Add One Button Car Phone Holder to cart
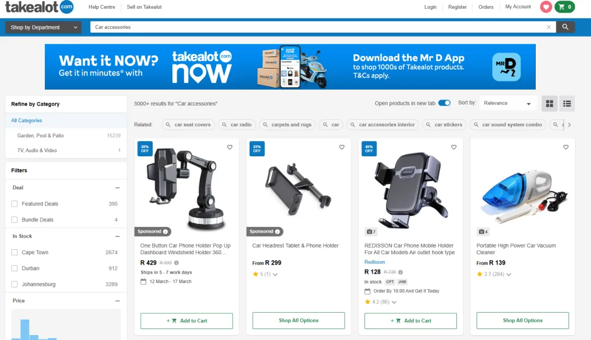This screenshot has height=340, width=591. click(x=187, y=321)
